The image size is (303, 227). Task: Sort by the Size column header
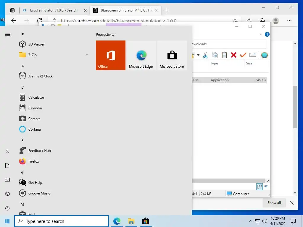coord(249,63)
